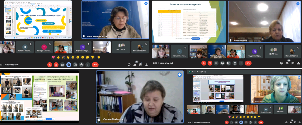Send the thumbs down reaction

coord(93,57)
